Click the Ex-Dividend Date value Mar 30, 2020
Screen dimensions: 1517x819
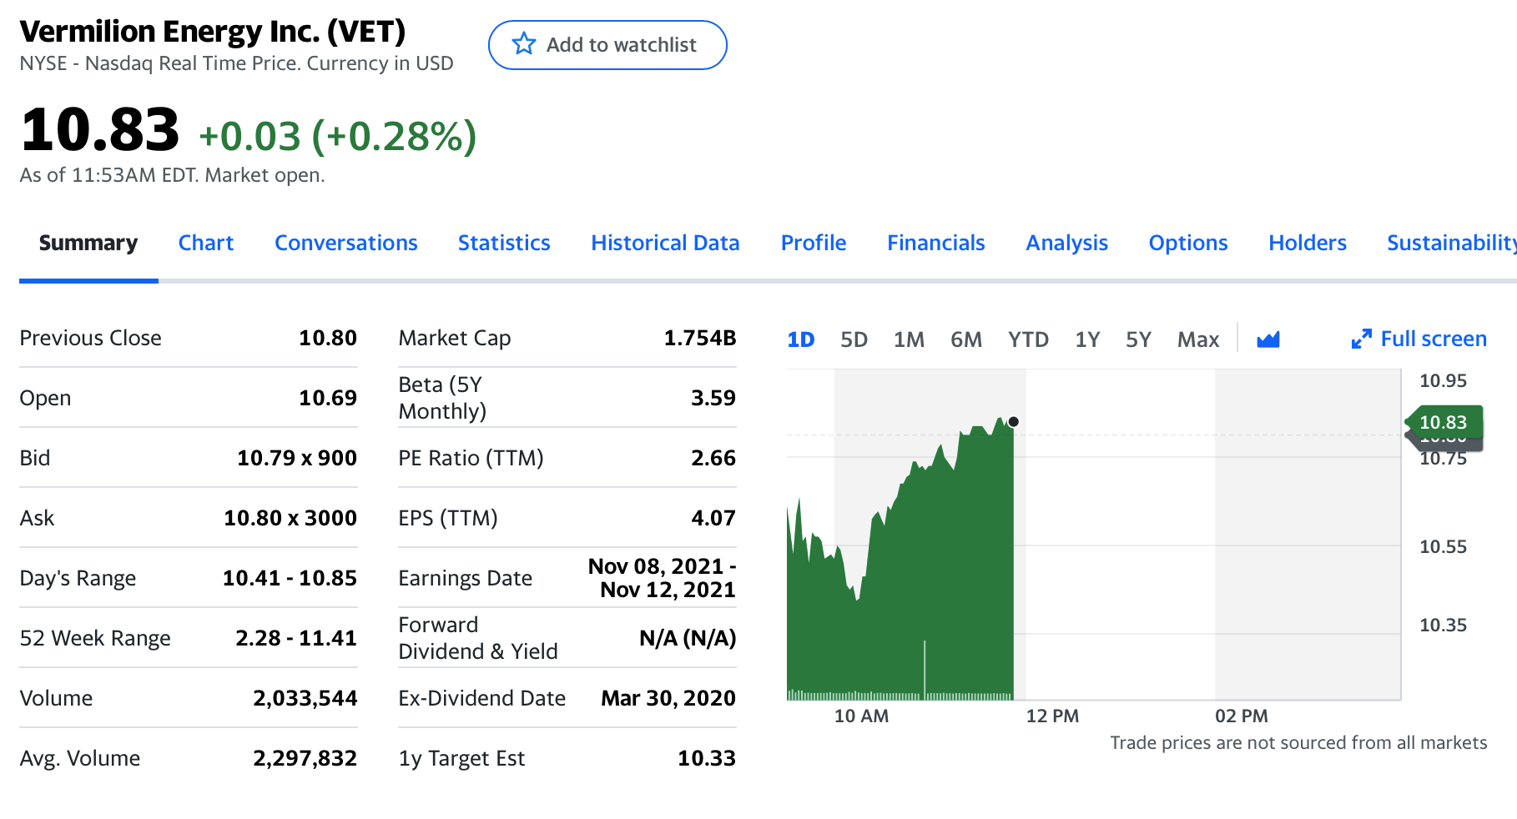(x=668, y=698)
